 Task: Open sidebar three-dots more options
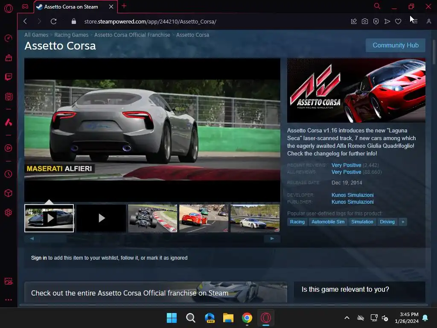pyautogui.click(x=9, y=300)
